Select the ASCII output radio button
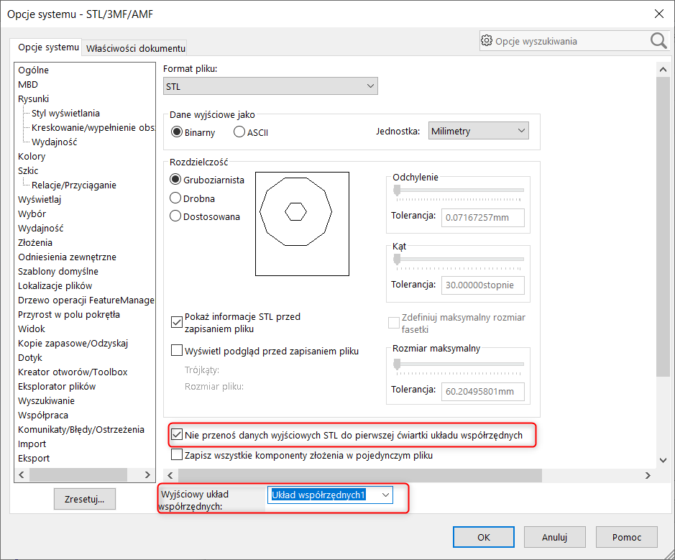The width and height of the screenshot is (675, 560). [240, 132]
